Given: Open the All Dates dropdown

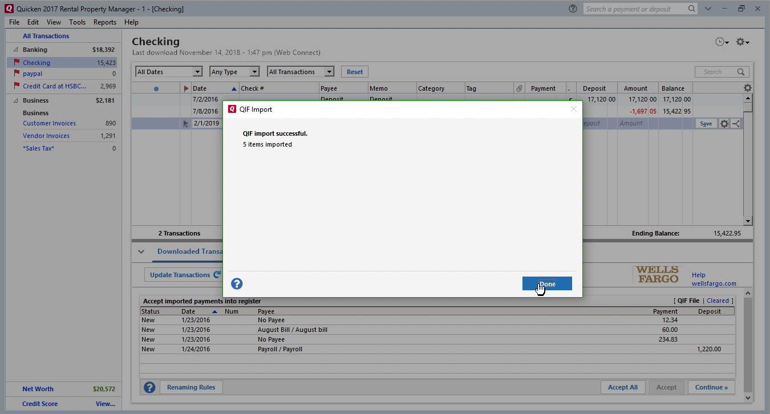Looking at the screenshot, I should [169, 72].
